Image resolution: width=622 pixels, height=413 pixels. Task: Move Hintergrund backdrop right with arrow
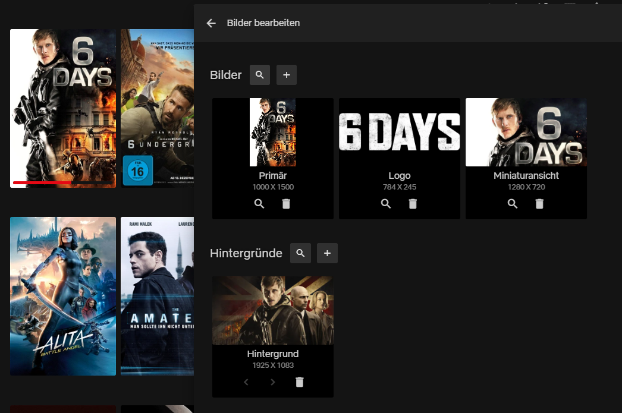[x=273, y=382]
